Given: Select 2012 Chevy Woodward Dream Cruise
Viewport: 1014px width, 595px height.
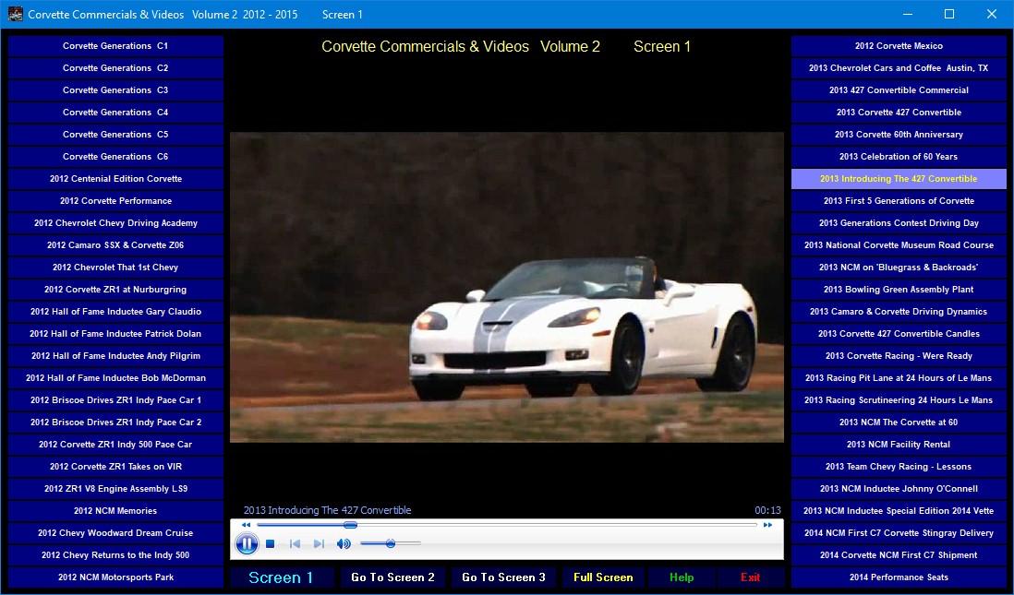Looking at the screenshot, I should 115,533.
